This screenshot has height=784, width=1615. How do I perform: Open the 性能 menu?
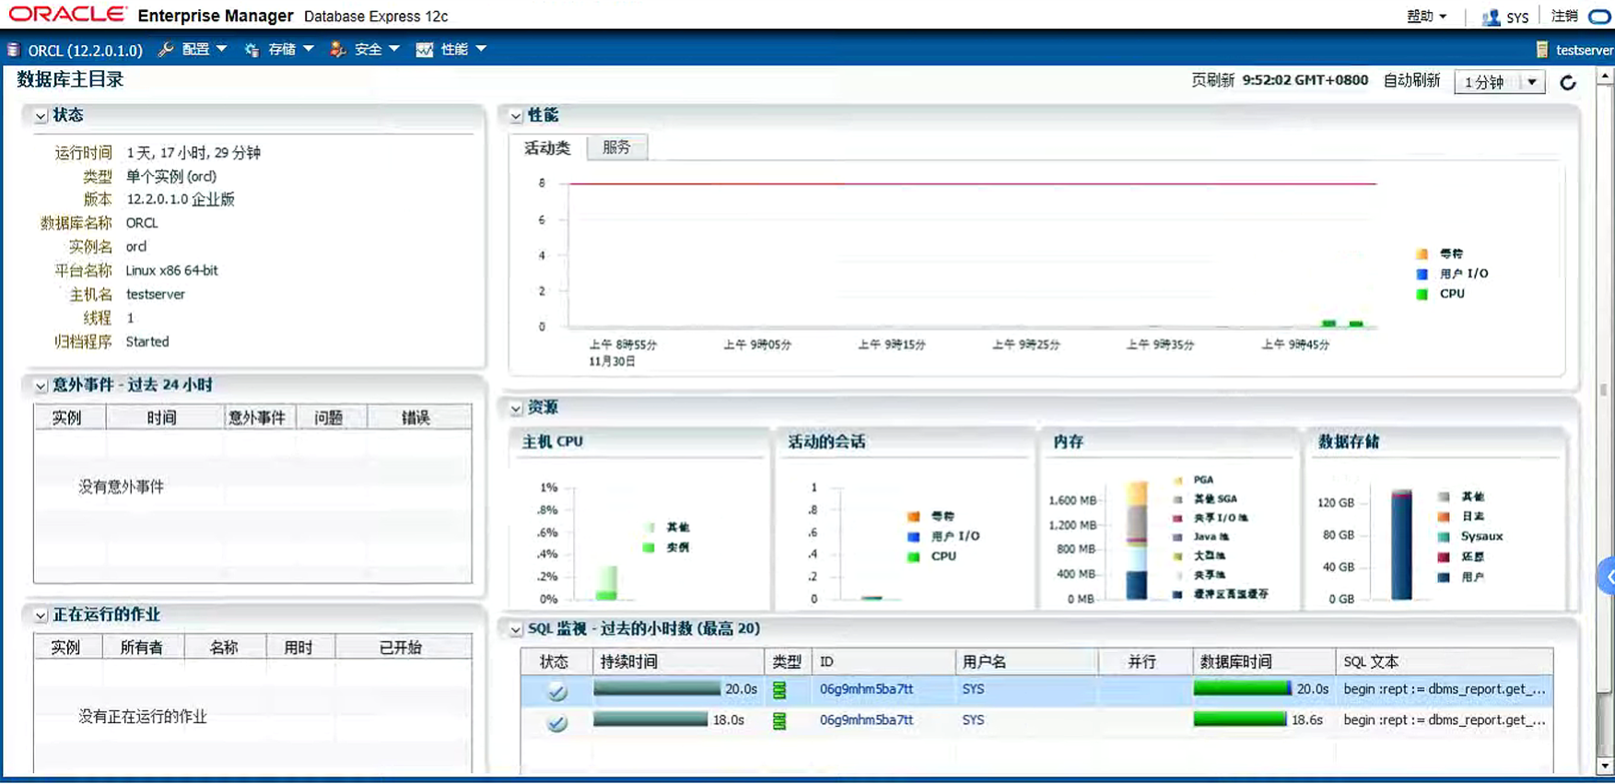(463, 50)
